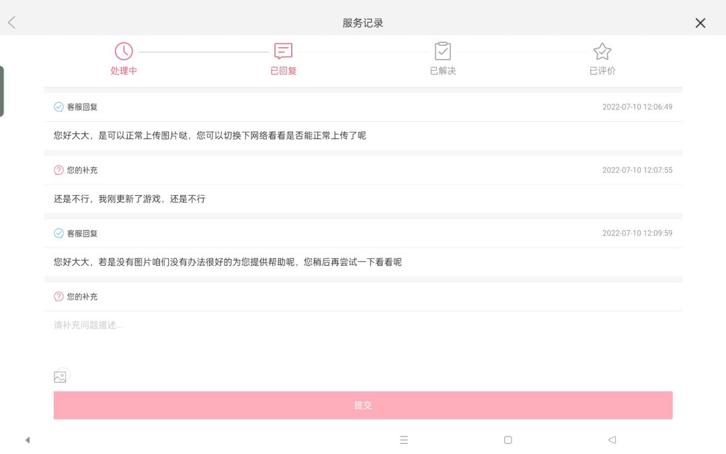This screenshot has height=454, width=726.
Task: Click the first 您的补充 question icon
Action: pos(58,170)
